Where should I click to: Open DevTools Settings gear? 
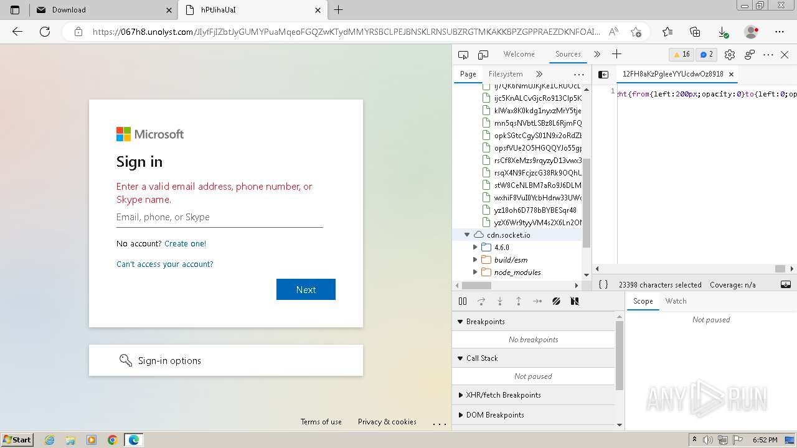(x=730, y=55)
